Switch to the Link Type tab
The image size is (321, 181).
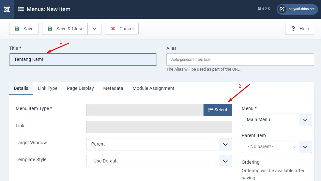[48, 88]
